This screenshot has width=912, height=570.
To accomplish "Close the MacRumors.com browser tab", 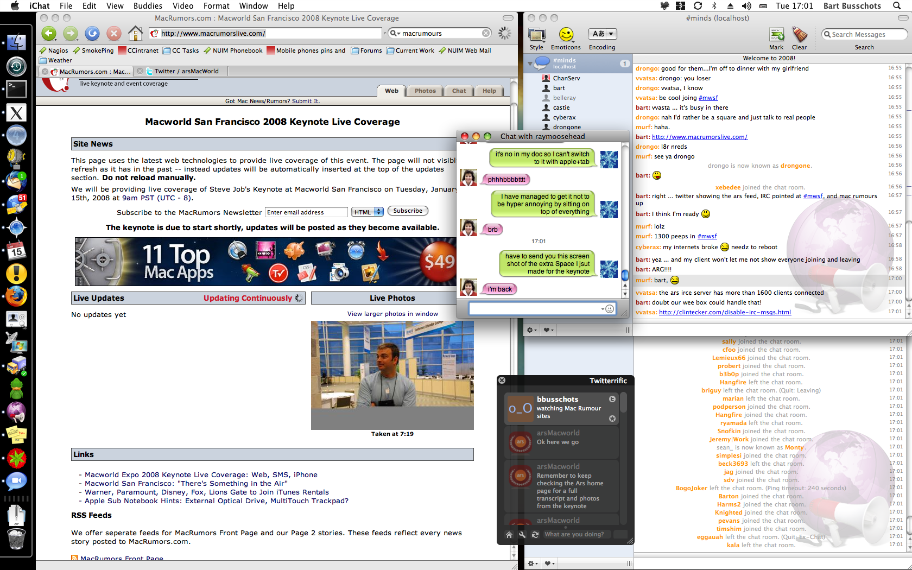I will coord(45,71).
